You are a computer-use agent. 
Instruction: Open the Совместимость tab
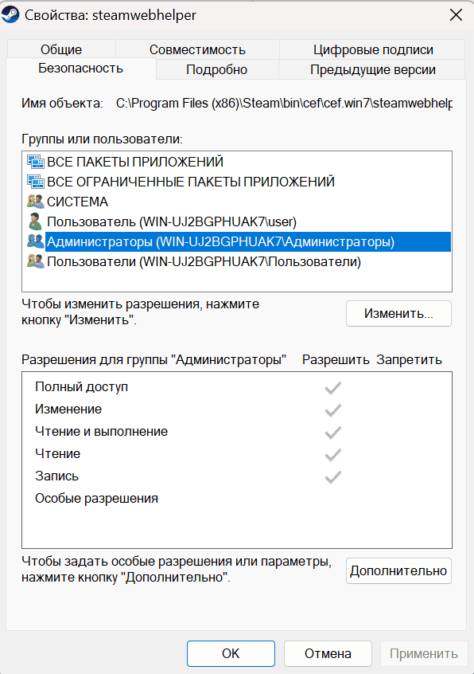point(197,49)
